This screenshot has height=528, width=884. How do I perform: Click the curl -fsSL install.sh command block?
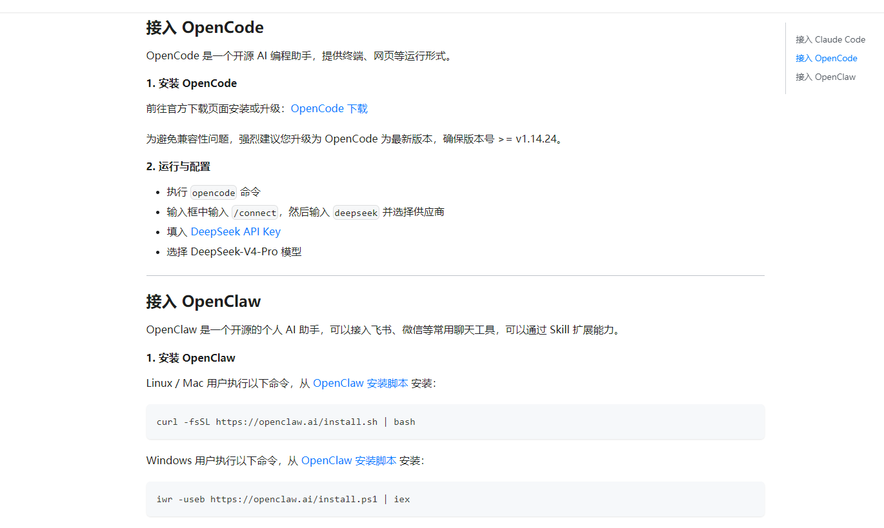(x=456, y=422)
